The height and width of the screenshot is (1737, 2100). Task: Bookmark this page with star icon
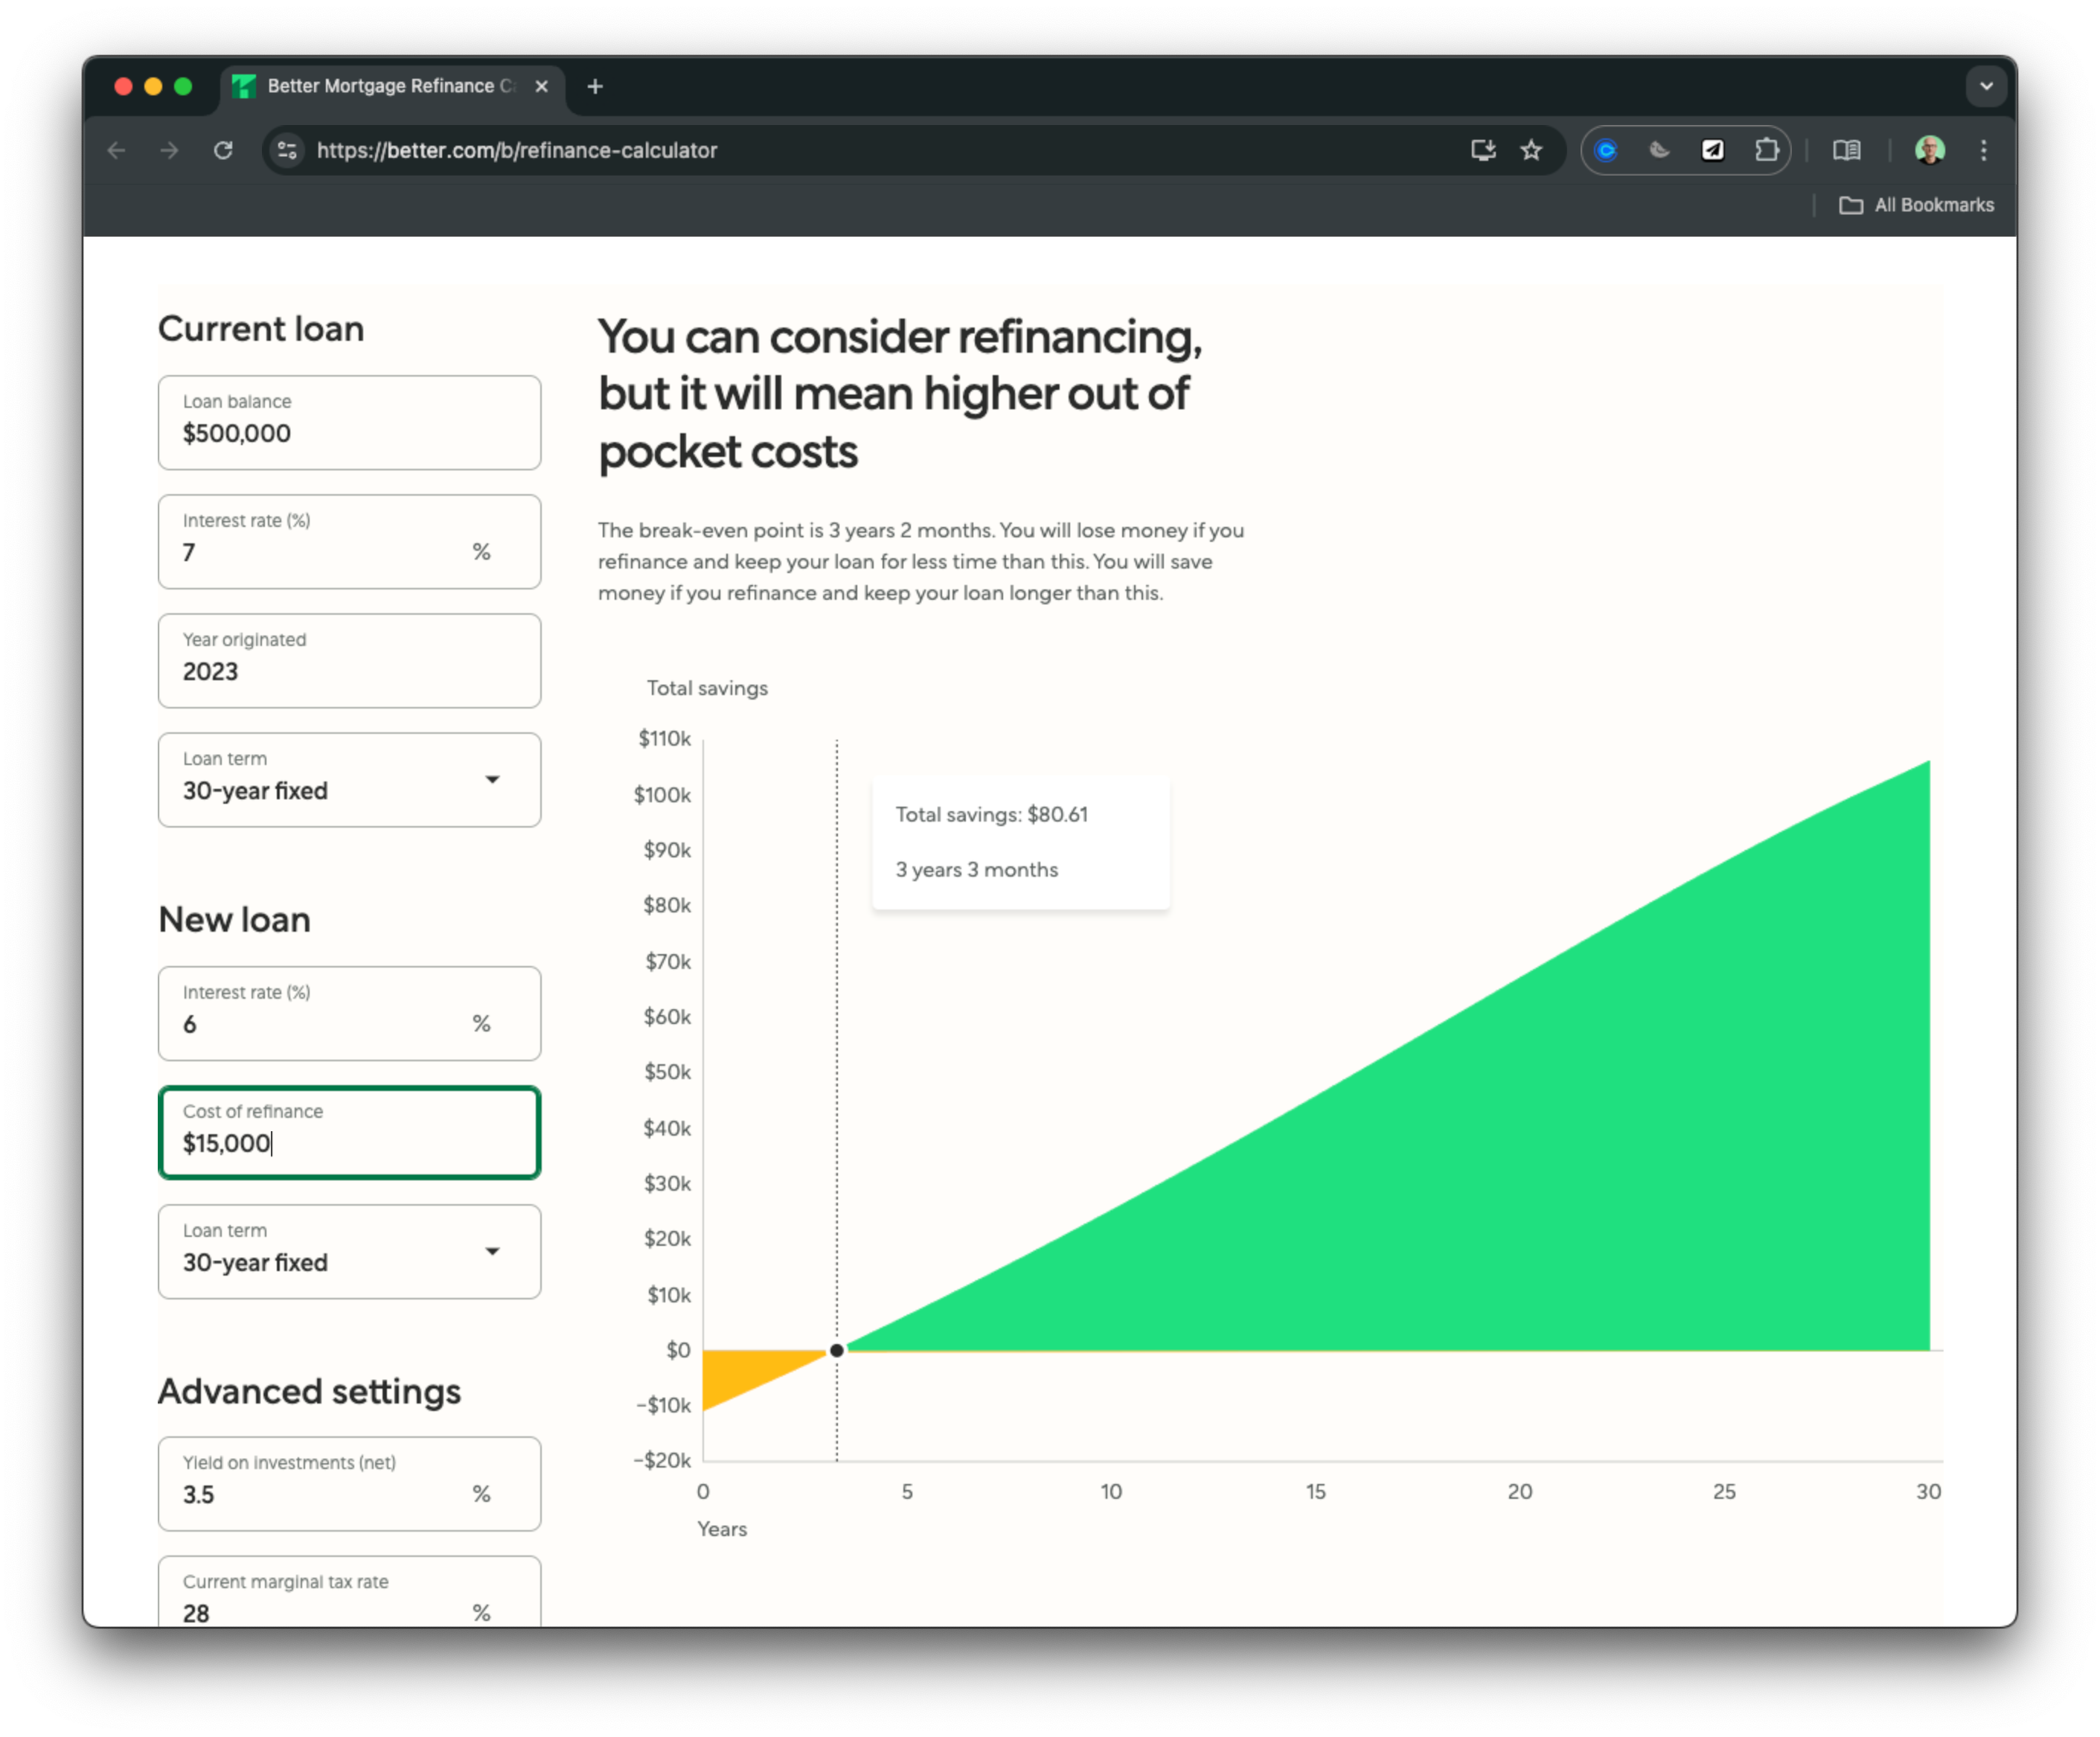(x=1531, y=150)
